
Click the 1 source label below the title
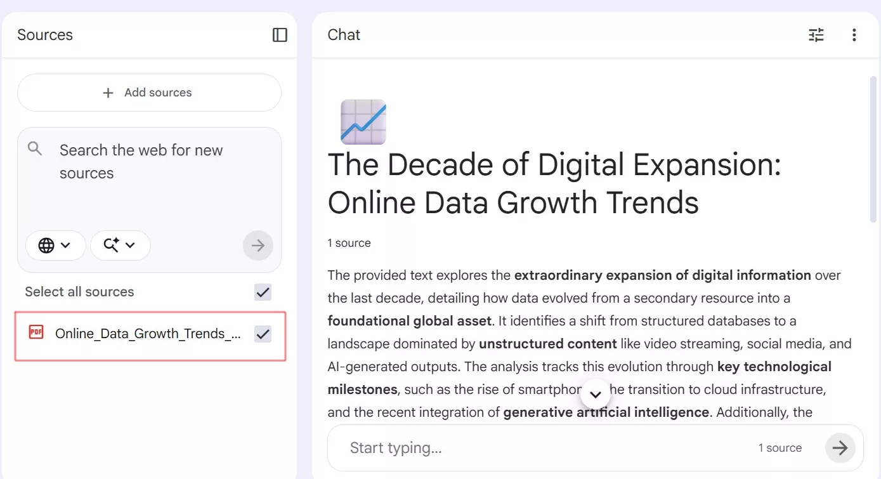point(349,242)
